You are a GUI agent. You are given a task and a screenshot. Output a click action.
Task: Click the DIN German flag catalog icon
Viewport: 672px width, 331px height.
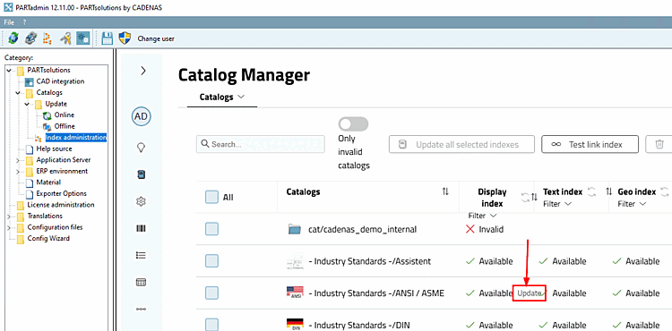coord(295,325)
